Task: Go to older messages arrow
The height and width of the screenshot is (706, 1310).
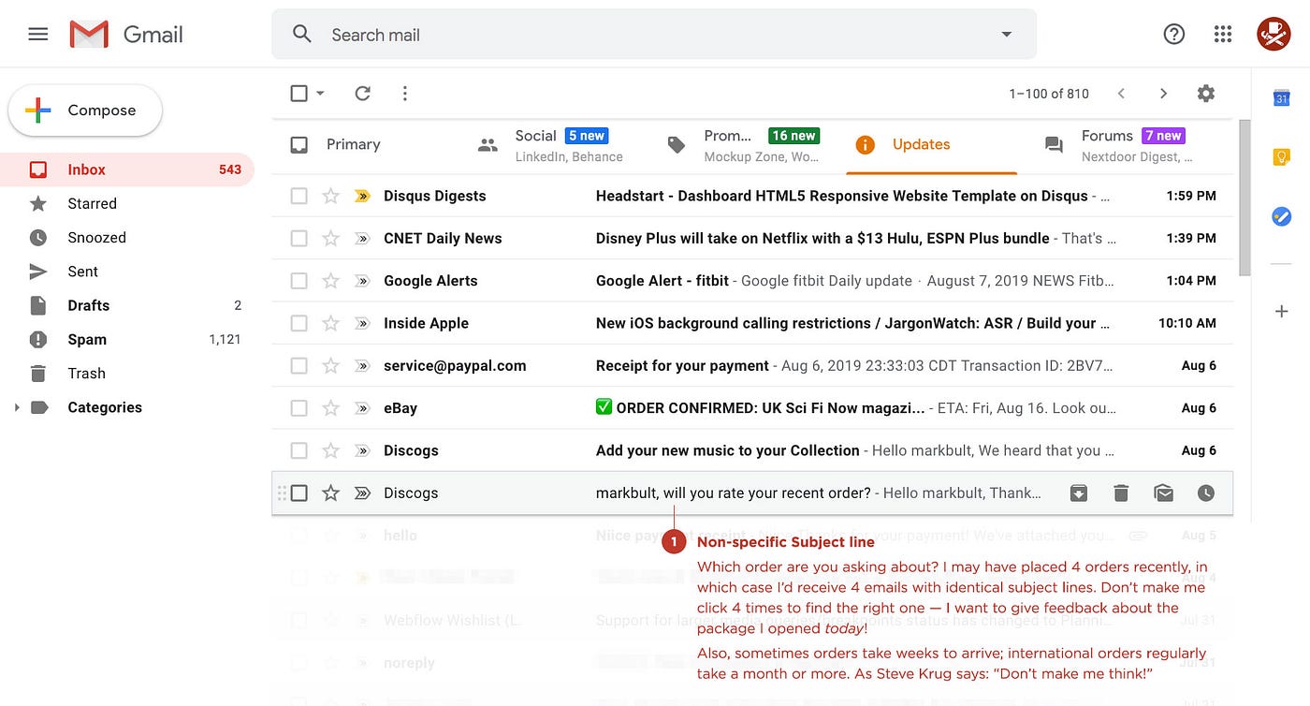Action: coord(1163,94)
